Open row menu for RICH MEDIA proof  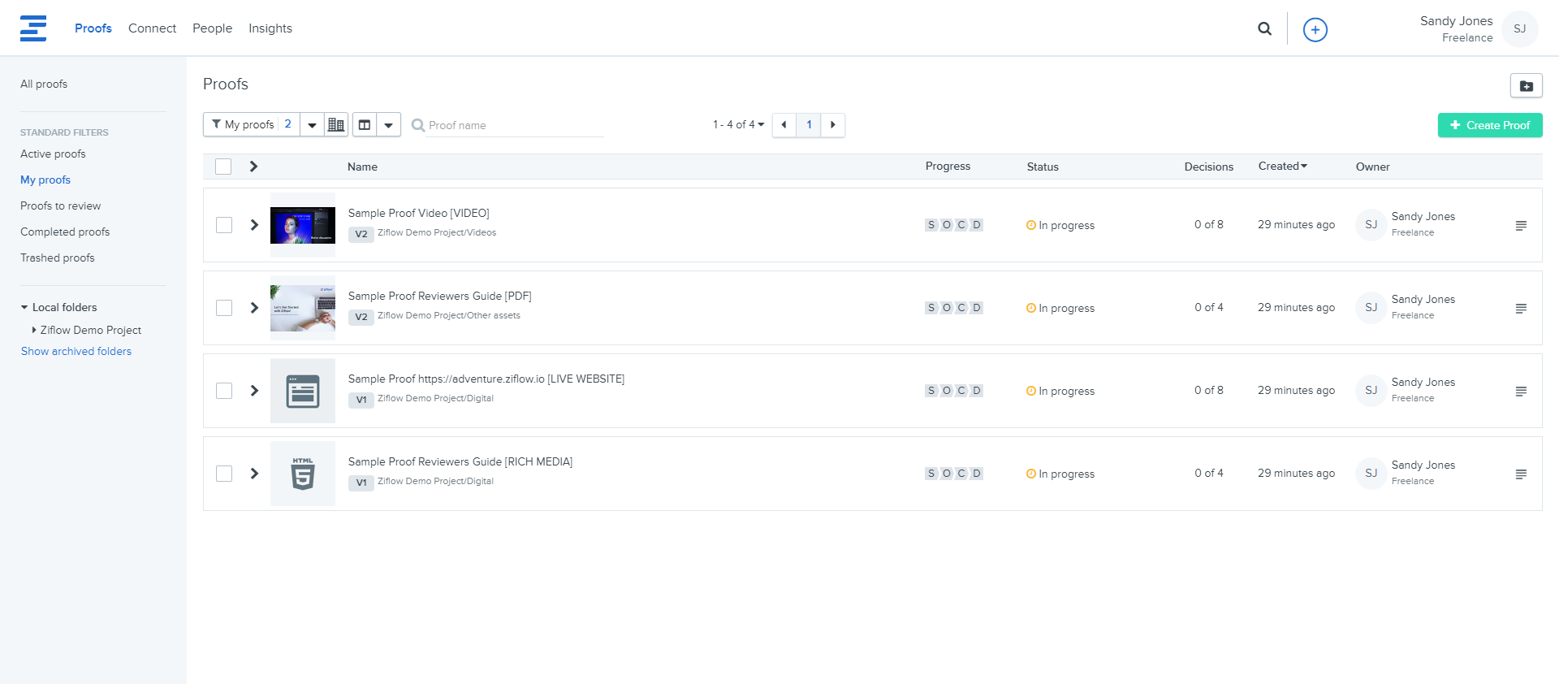click(1521, 474)
